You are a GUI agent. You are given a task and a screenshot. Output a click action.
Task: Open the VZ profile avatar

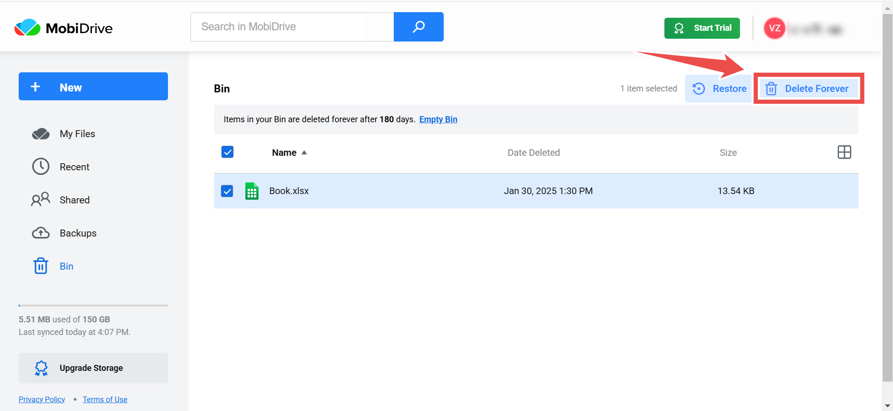click(x=774, y=28)
